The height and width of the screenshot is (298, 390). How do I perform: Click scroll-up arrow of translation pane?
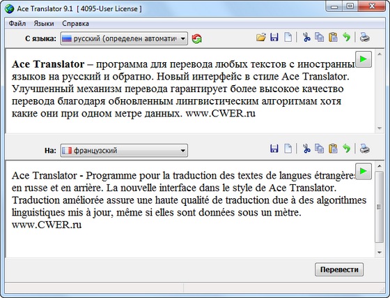[380, 166]
